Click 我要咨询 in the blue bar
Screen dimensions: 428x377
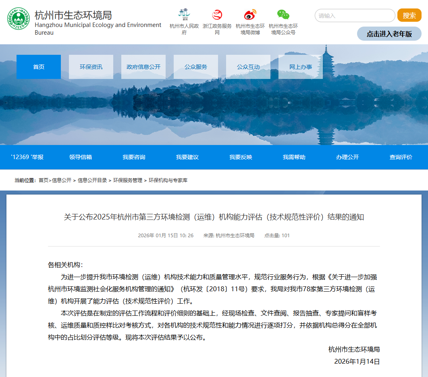coord(134,157)
